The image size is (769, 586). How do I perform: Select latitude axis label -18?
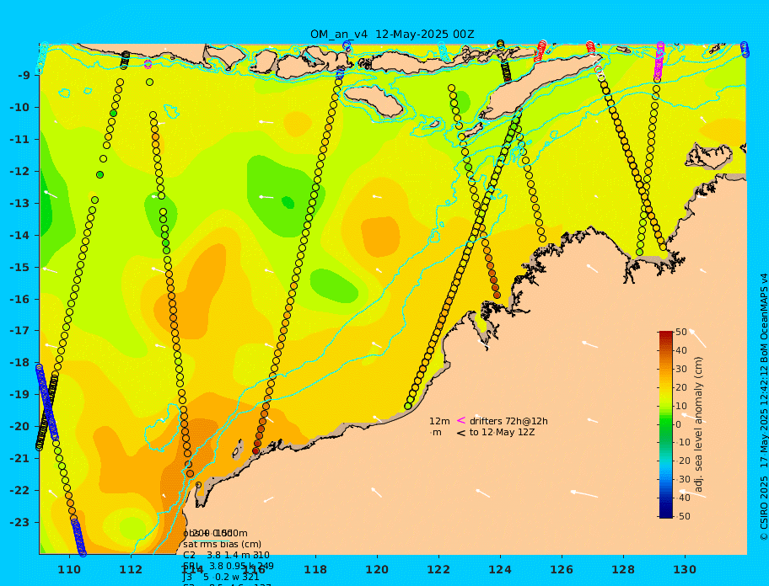19,363
